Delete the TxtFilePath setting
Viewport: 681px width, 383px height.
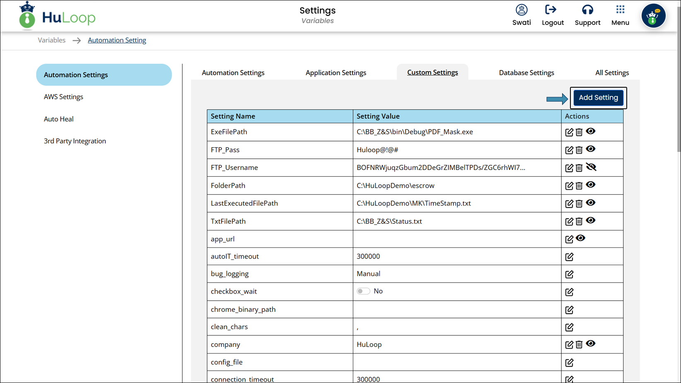coord(579,221)
